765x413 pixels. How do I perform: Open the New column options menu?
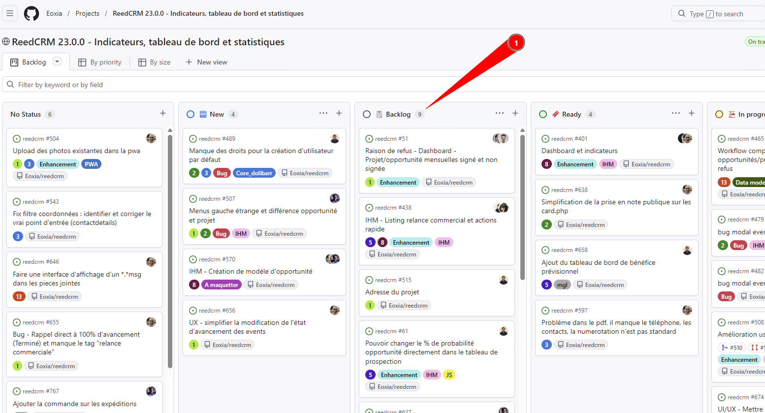pos(323,113)
